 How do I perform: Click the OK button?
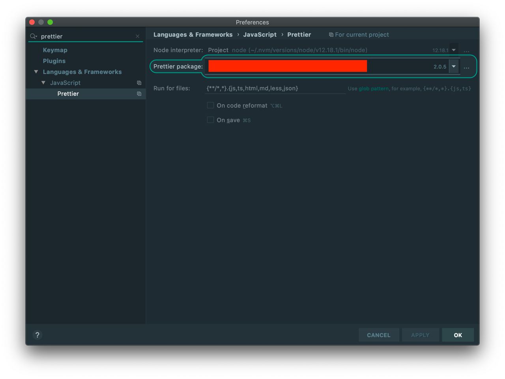[x=458, y=335]
